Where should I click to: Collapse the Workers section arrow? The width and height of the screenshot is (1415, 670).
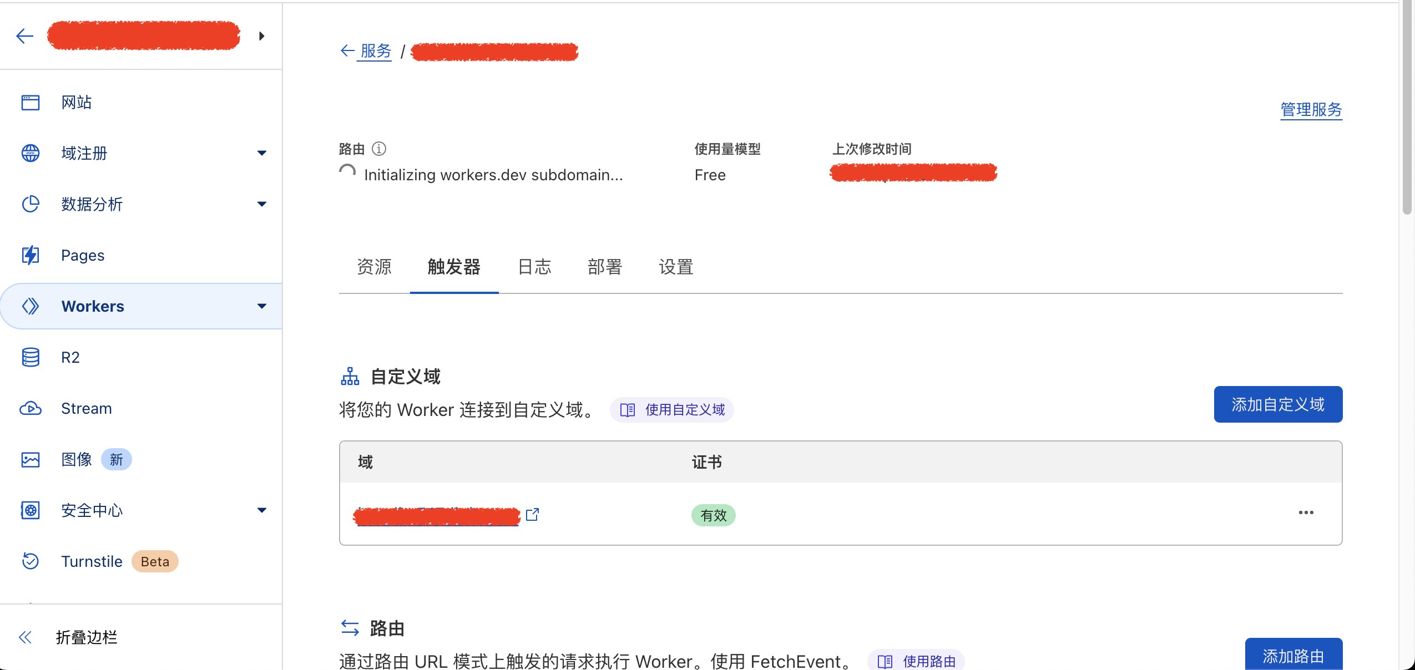point(262,306)
